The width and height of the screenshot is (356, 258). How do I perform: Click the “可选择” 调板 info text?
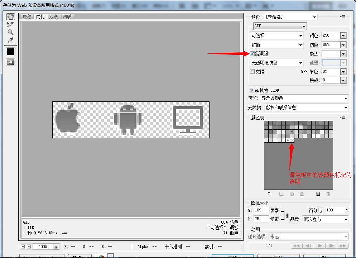[223, 228]
